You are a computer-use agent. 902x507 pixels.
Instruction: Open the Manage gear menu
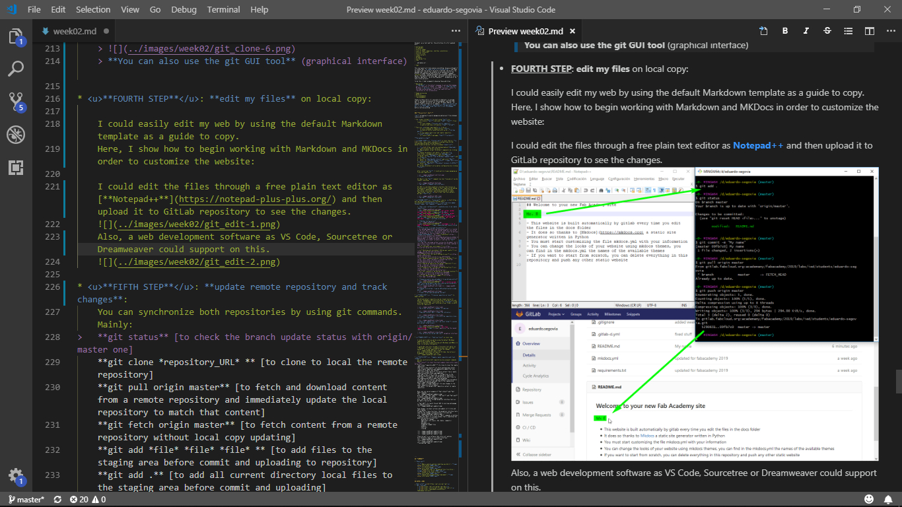point(15,475)
